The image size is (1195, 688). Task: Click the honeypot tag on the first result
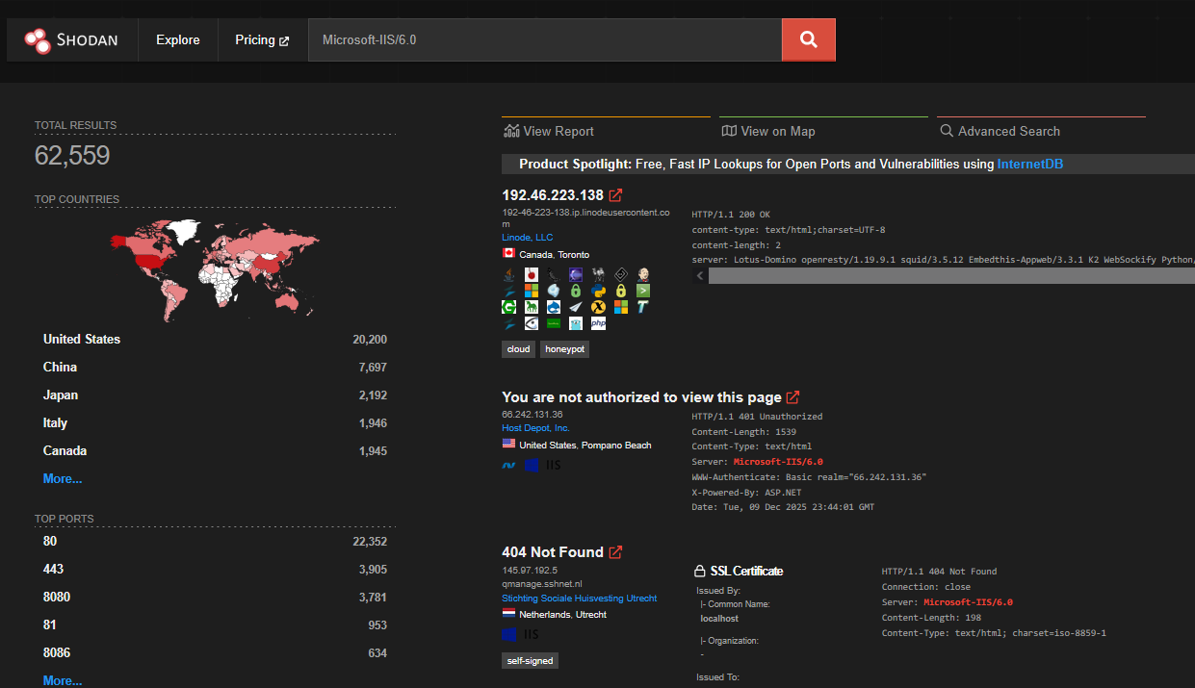564,348
